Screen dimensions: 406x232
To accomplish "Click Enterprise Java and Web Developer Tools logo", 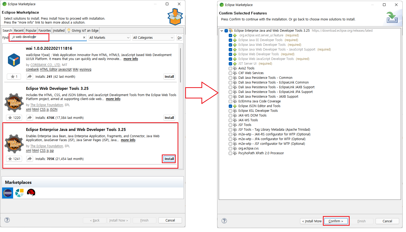I will (x=14, y=144).
